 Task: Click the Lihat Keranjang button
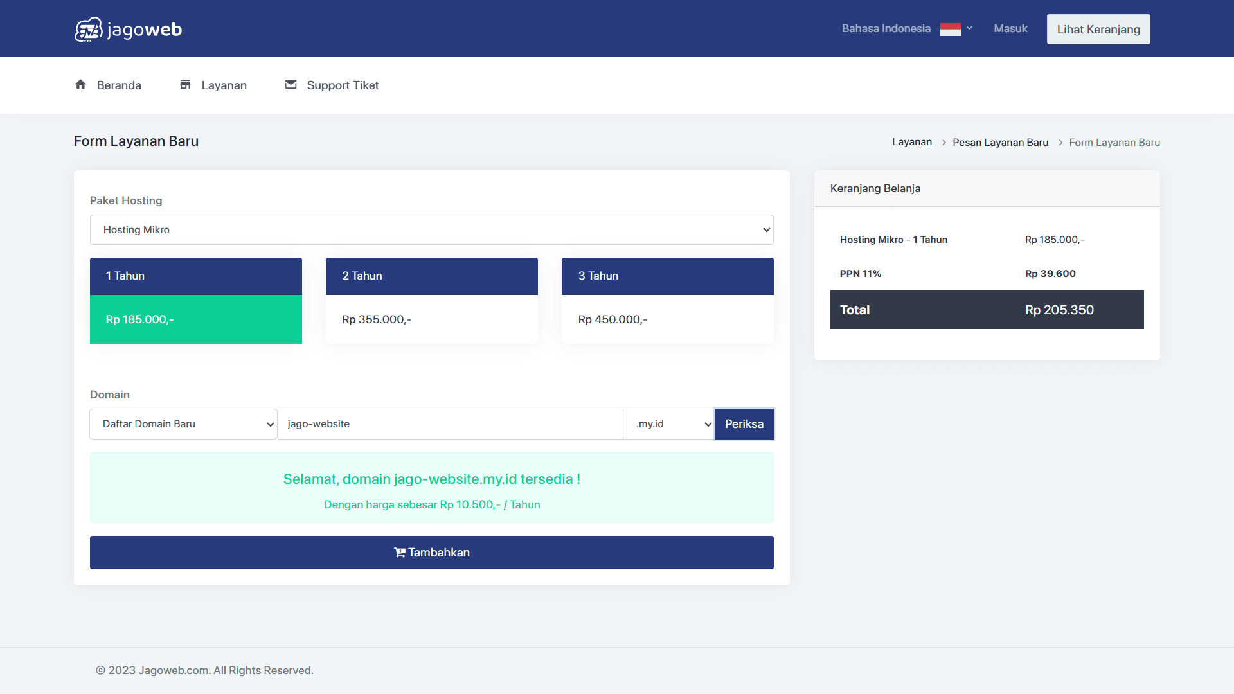coord(1098,30)
